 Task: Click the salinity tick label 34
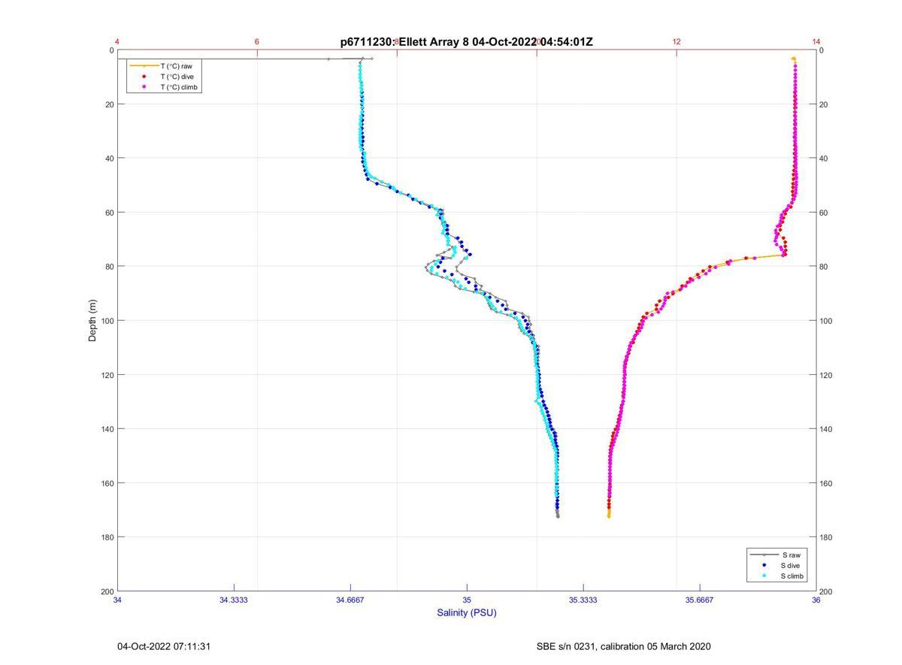(x=117, y=600)
